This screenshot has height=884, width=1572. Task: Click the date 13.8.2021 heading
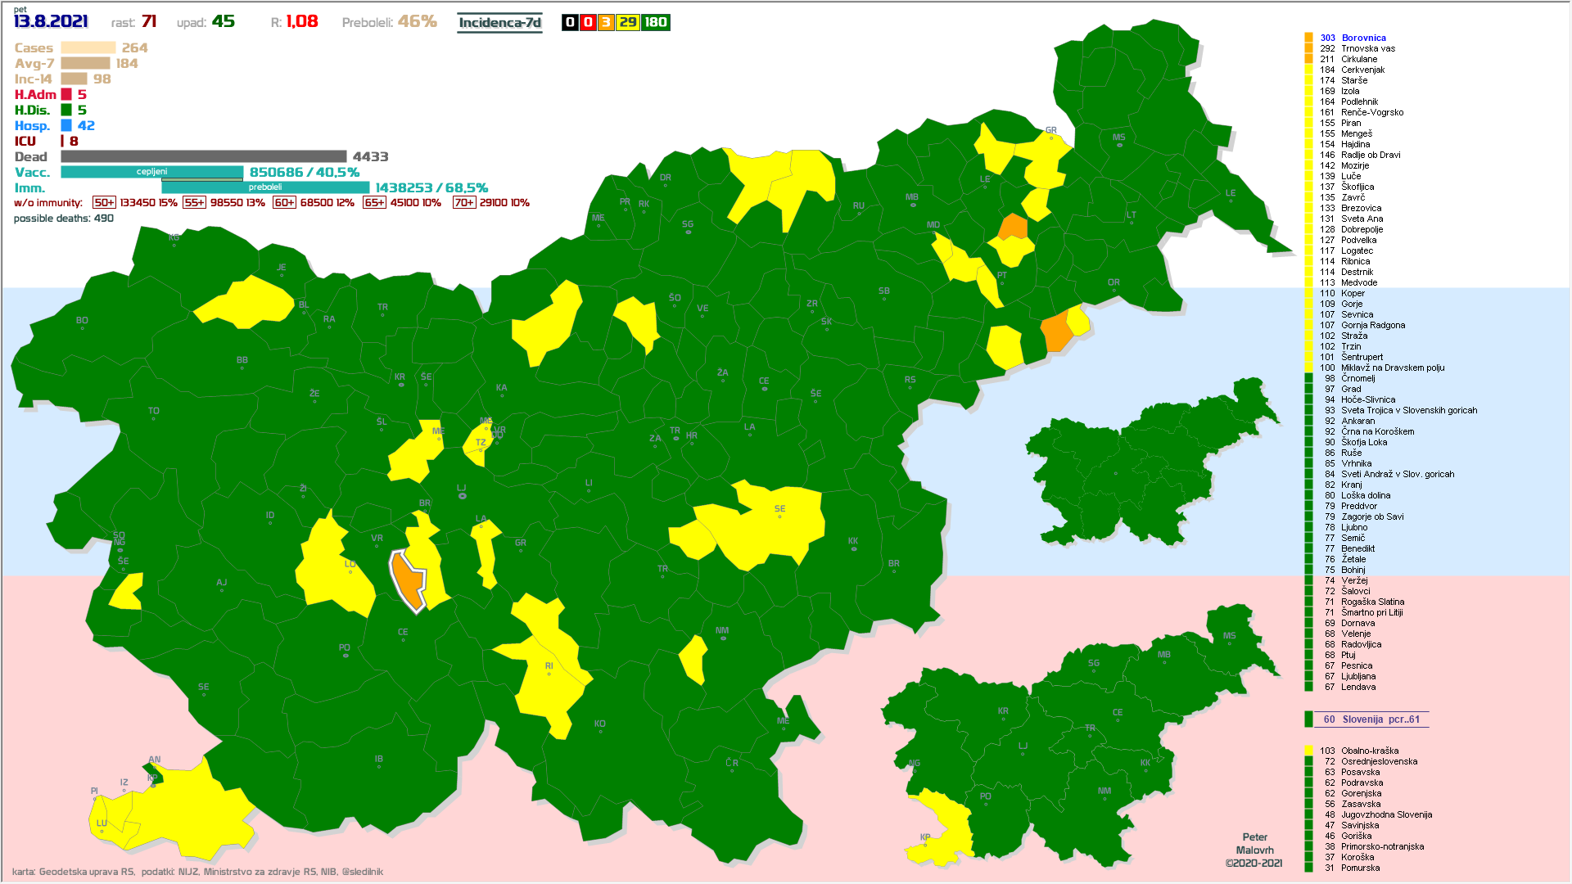tap(51, 21)
